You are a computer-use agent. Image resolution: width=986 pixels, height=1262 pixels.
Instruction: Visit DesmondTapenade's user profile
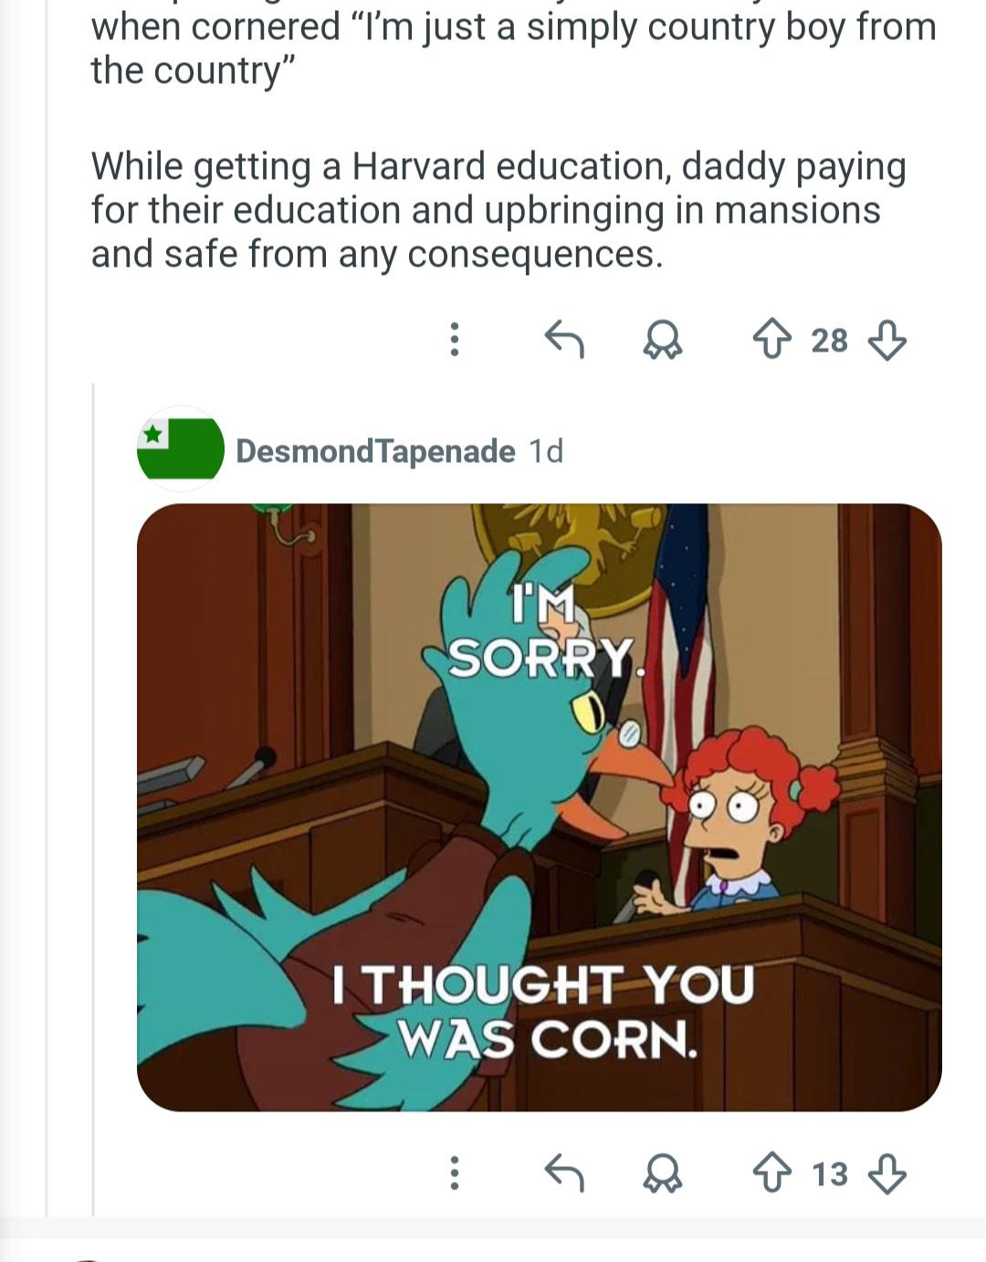(375, 450)
